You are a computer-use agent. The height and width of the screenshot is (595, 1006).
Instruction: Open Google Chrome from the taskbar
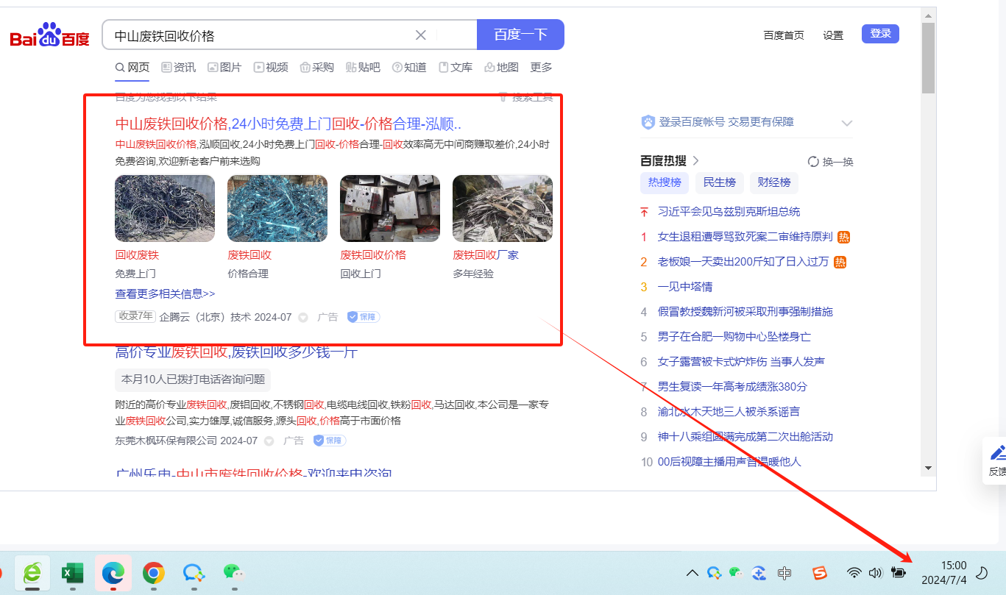(x=153, y=572)
